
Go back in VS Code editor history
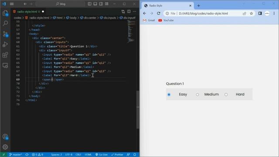pyautogui.click(x=25, y=4)
